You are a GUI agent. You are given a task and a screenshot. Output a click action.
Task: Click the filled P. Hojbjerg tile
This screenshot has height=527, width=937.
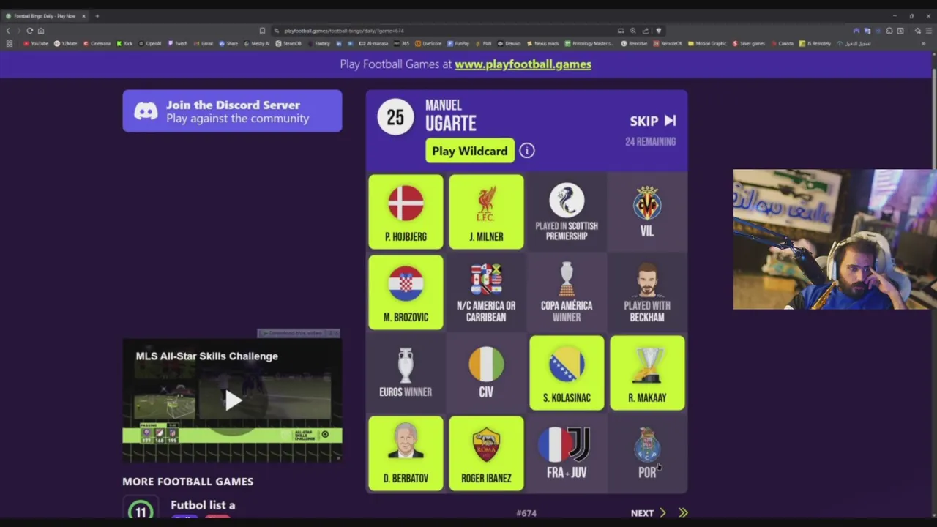(x=406, y=212)
